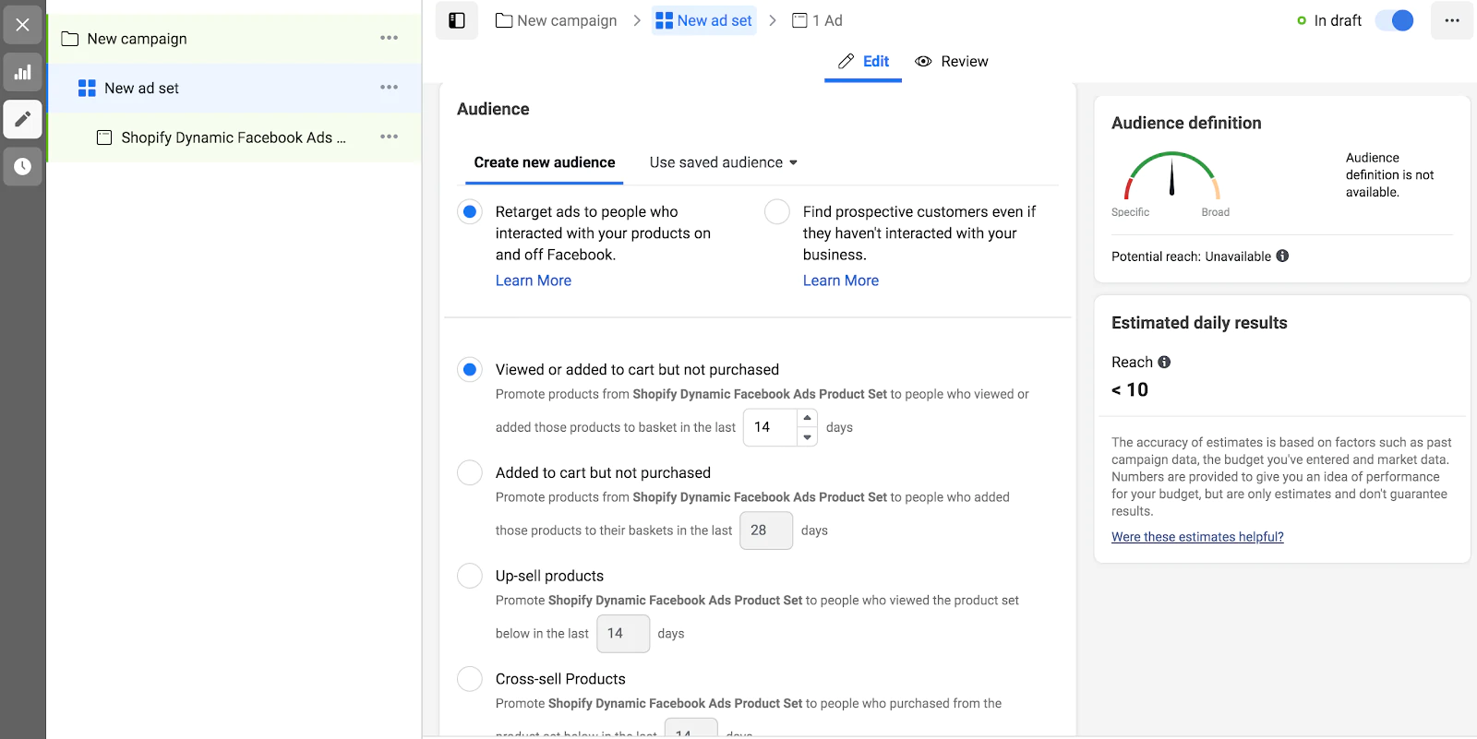Select 'Added to cart but not purchased' option

tap(470, 473)
